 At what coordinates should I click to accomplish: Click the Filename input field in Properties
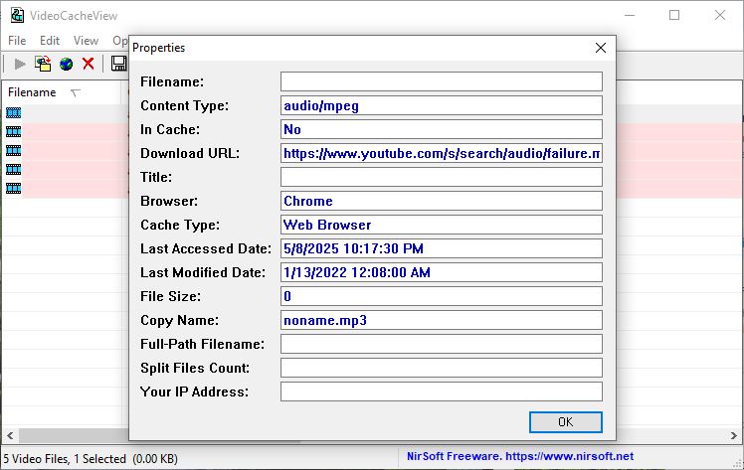[x=442, y=81]
